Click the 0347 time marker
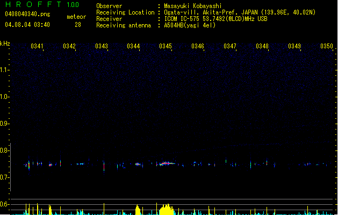This screenshot has height=215, width=338. pos(230,46)
